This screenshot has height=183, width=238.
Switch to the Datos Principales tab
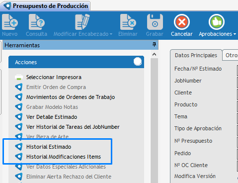click(x=196, y=55)
